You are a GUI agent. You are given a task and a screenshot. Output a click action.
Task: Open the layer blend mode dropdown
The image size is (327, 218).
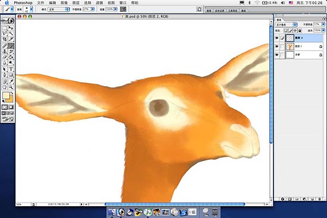tap(286, 24)
